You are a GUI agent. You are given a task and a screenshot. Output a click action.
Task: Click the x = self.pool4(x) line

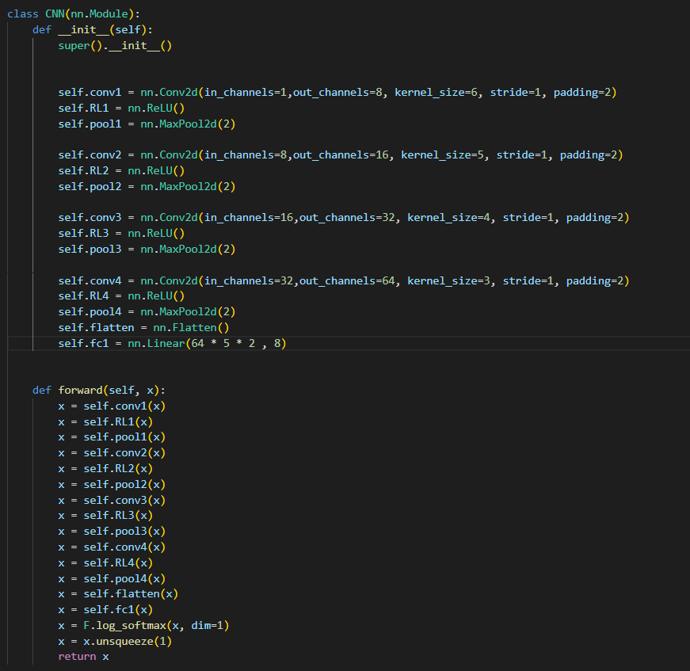click(112, 578)
